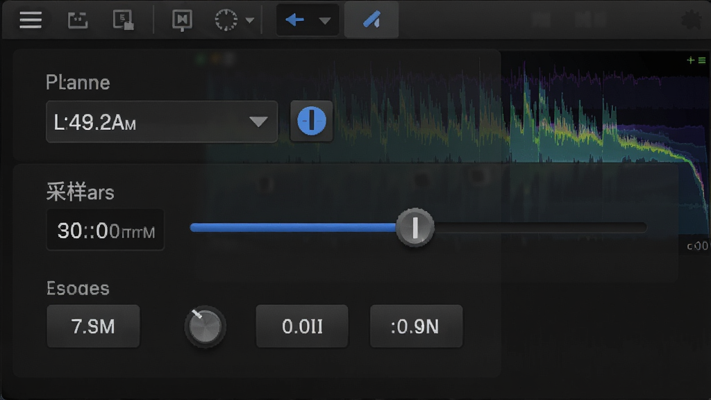The width and height of the screenshot is (711, 400).
Task: Click the 0.0II value button
Action: [x=302, y=326]
